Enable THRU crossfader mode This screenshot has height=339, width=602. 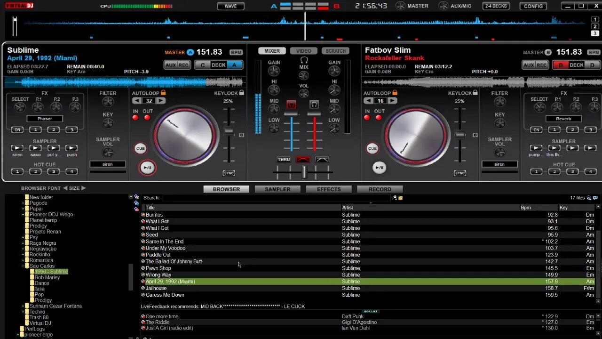point(284,160)
